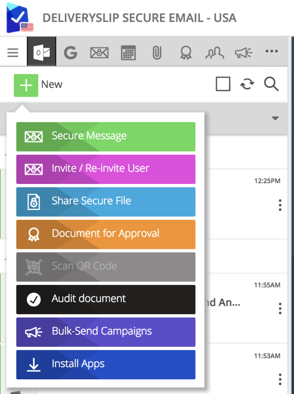Open the approval ribbon icon in toolbar
This screenshot has height=394, width=294.
(x=186, y=53)
